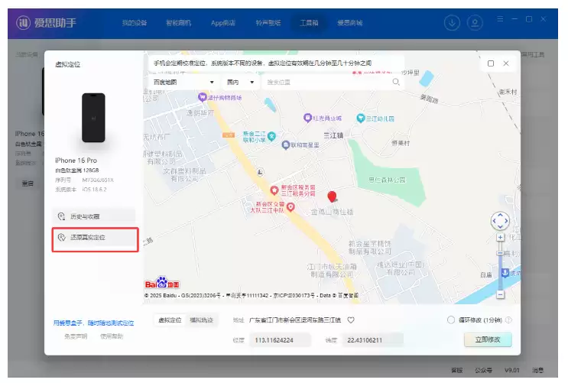
Task: Click the 爱思助手 logo
Action: pyautogui.click(x=47, y=23)
